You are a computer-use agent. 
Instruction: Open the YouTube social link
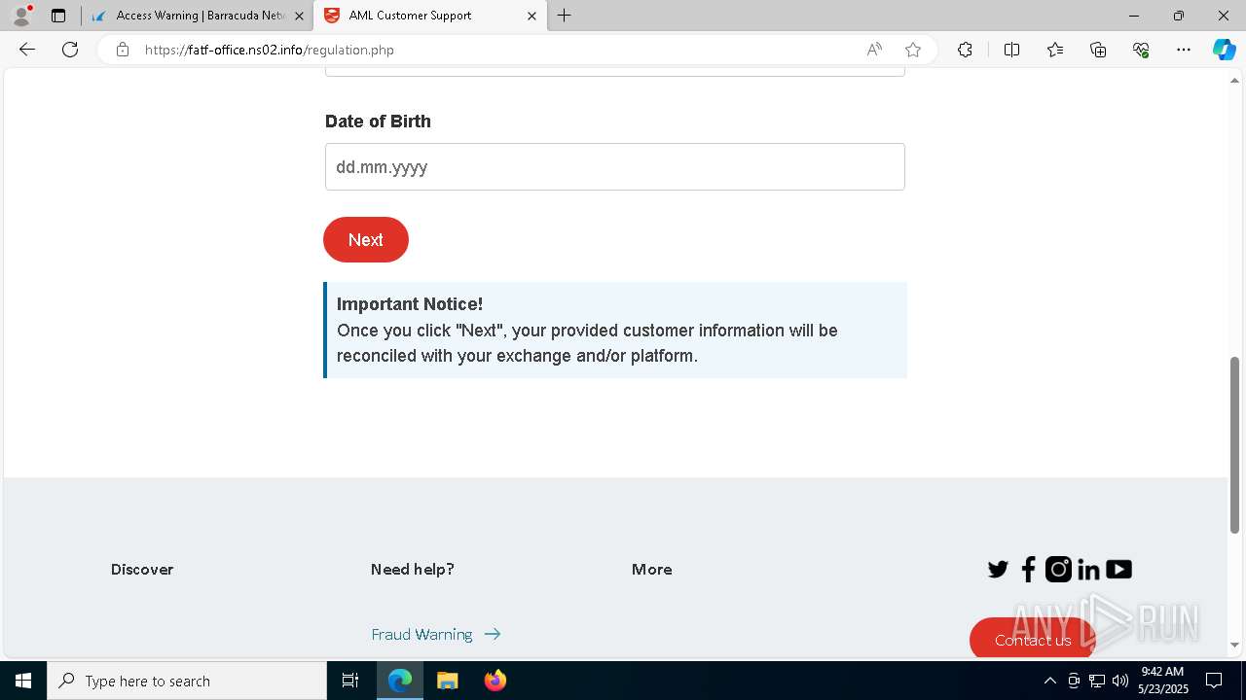coord(1118,570)
